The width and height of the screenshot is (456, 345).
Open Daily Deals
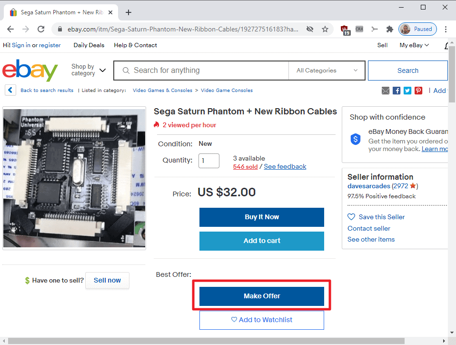click(x=89, y=45)
